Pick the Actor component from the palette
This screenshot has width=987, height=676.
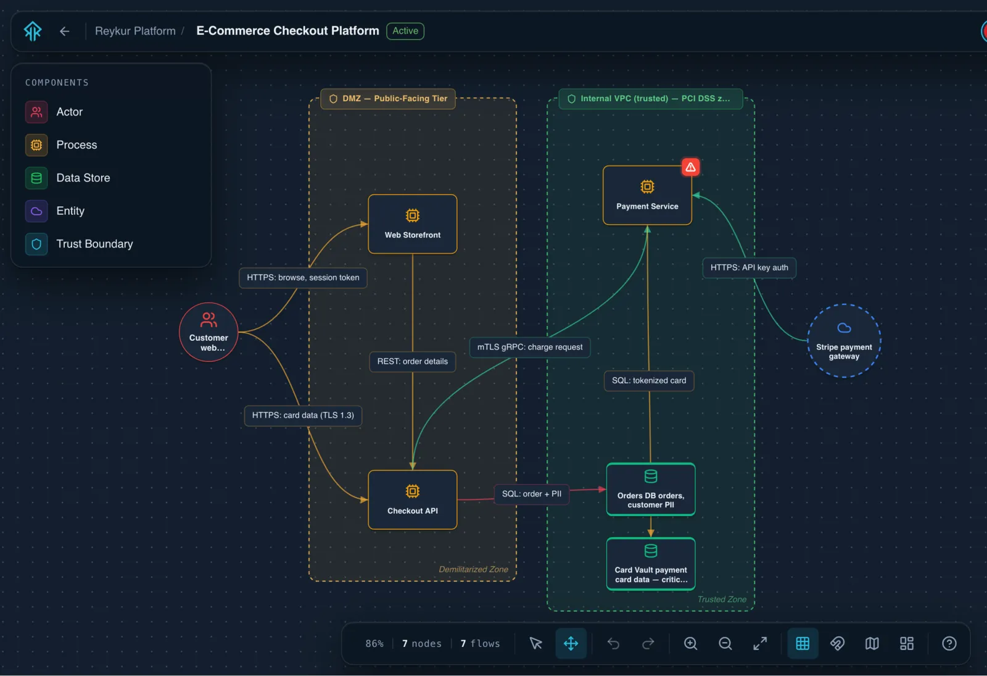click(111, 112)
